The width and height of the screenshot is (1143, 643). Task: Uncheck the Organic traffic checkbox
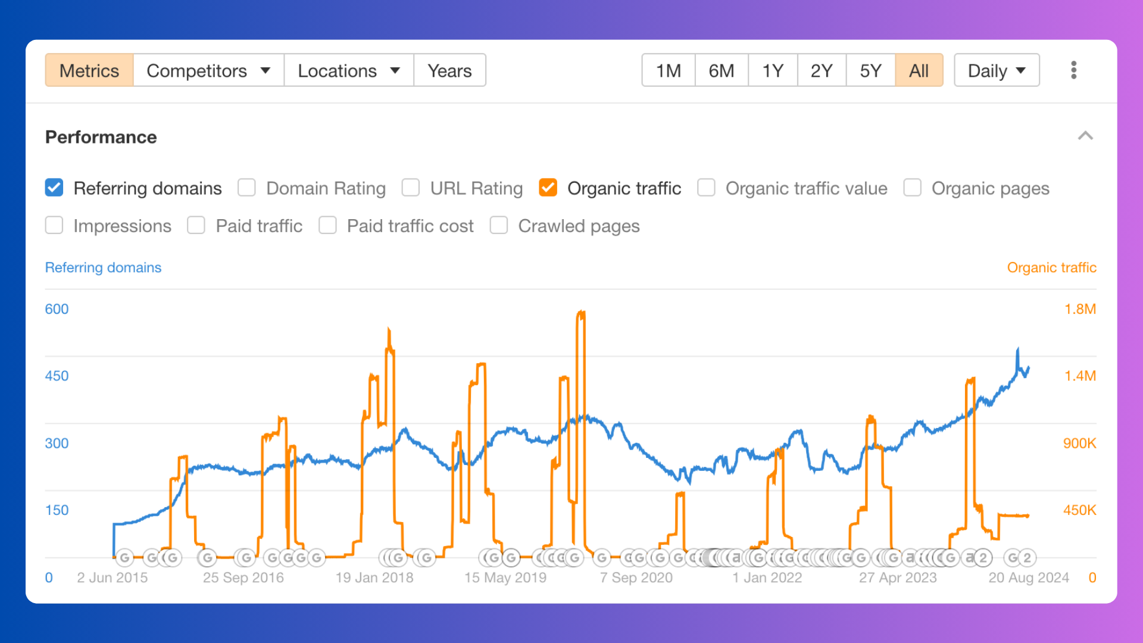point(548,188)
